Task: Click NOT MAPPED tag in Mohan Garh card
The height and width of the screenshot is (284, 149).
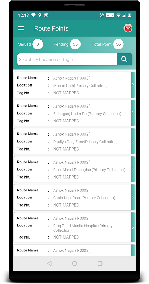Action: point(66,93)
